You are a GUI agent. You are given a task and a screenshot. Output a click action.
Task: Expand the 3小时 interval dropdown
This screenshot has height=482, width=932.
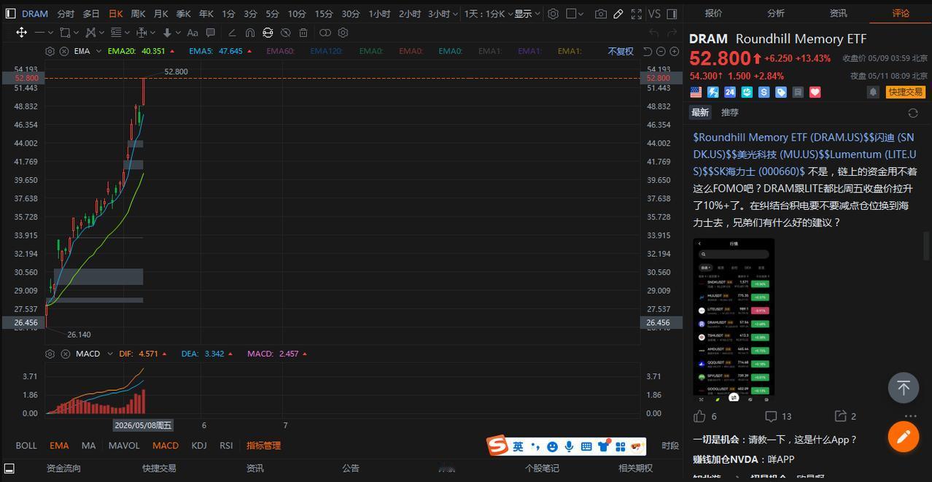455,14
